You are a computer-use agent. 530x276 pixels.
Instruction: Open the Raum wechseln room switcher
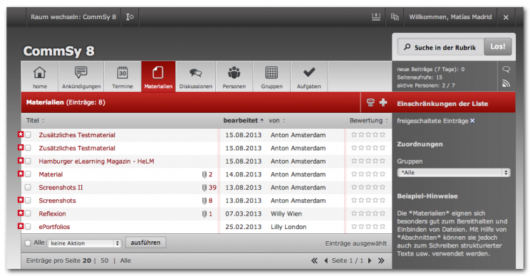[x=73, y=17]
